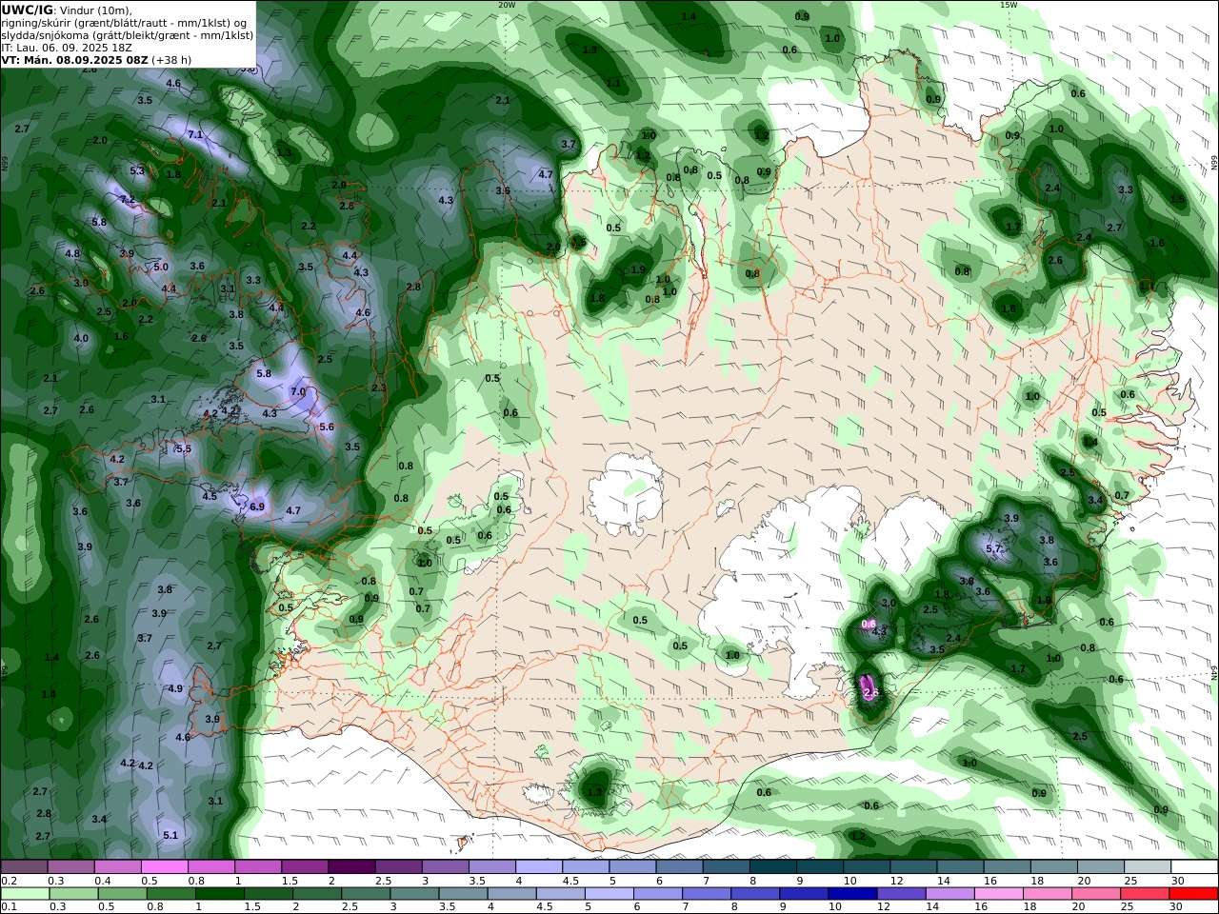The height and width of the screenshot is (914, 1219).
Task: Click the 'Vindur (10m),' header text
Action: coord(97,10)
